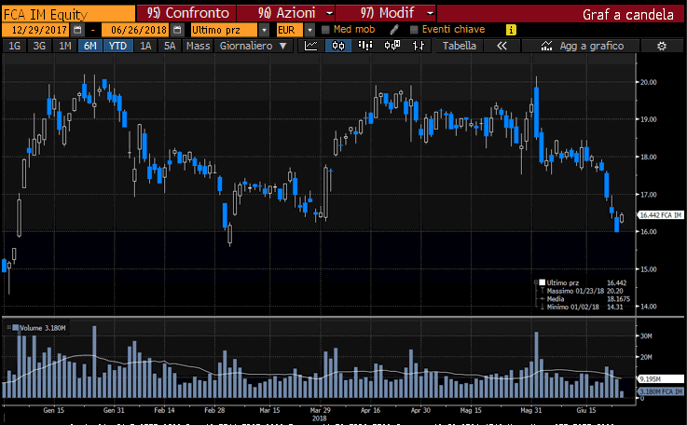
Task: Select the candle with H marker chart icon
Action: pyautogui.click(x=392, y=46)
